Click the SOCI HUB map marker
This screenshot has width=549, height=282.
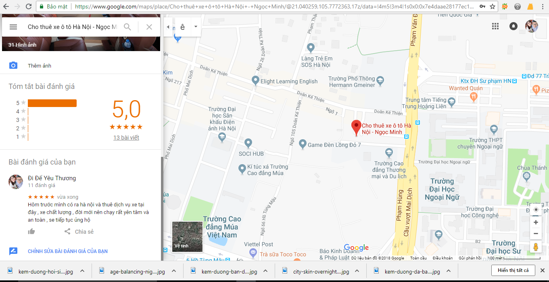[x=248, y=143]
